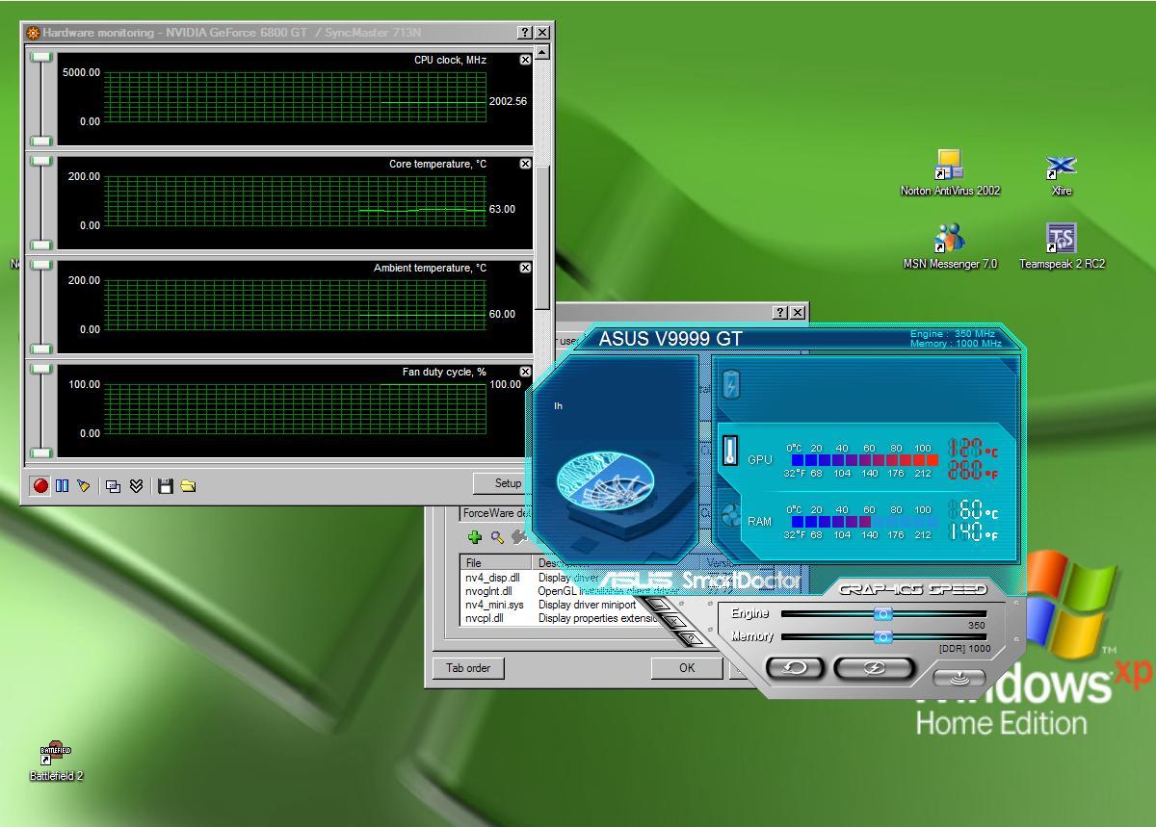
Task: Open log folder using yellow folder icon
Action: click(x=188, y=486)
